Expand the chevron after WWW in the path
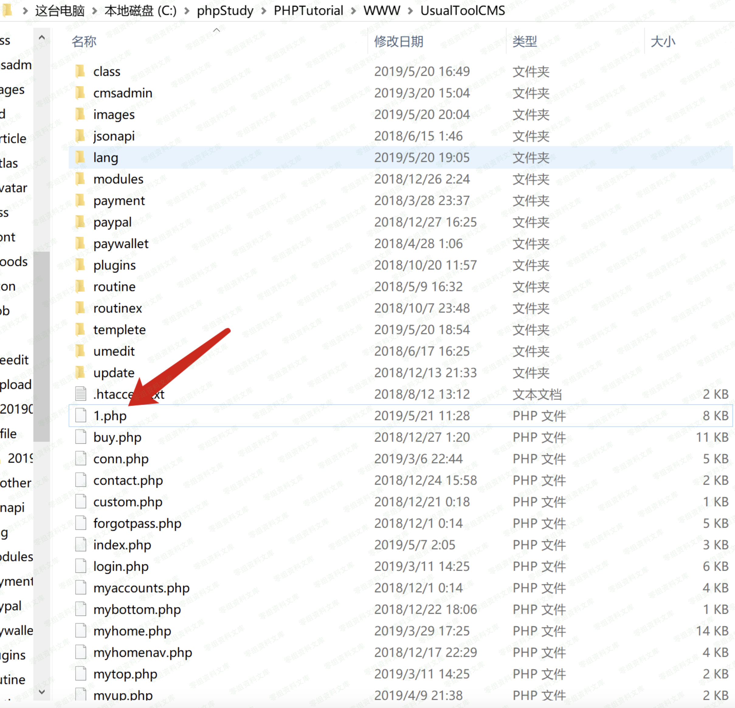 tap(410, 11)
